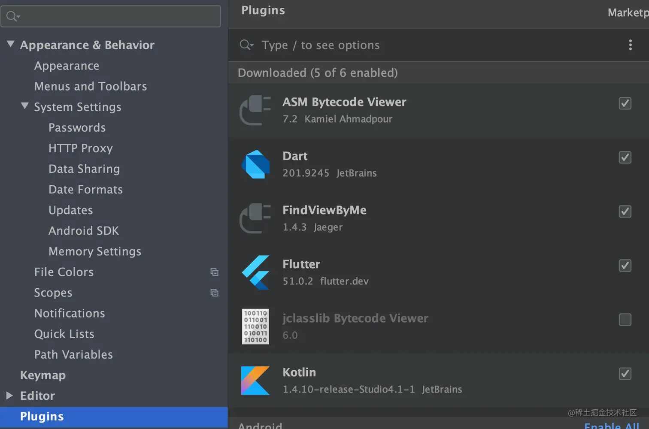Select Menus and Toolbars settings
Screen dimensions: 649x429
[91, 86]
